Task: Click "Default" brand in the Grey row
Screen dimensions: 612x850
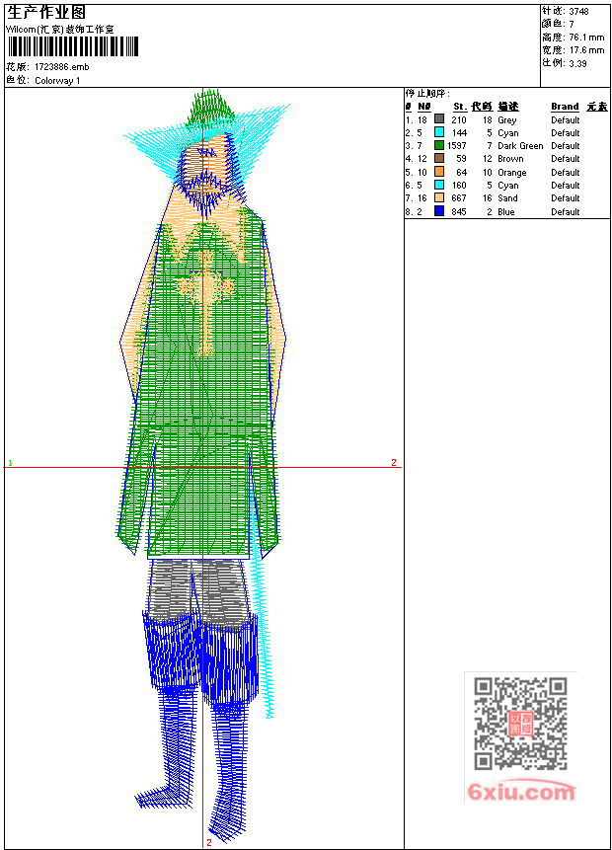Action: tap(565, 119)
